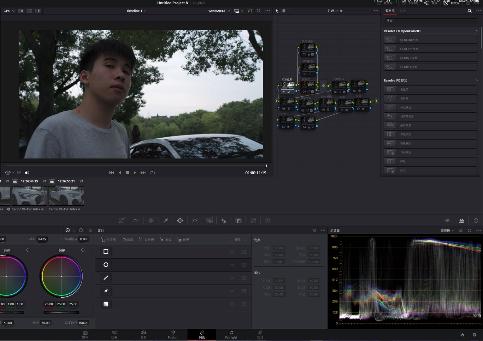Open the Color Warper palette

coord(151,220)
